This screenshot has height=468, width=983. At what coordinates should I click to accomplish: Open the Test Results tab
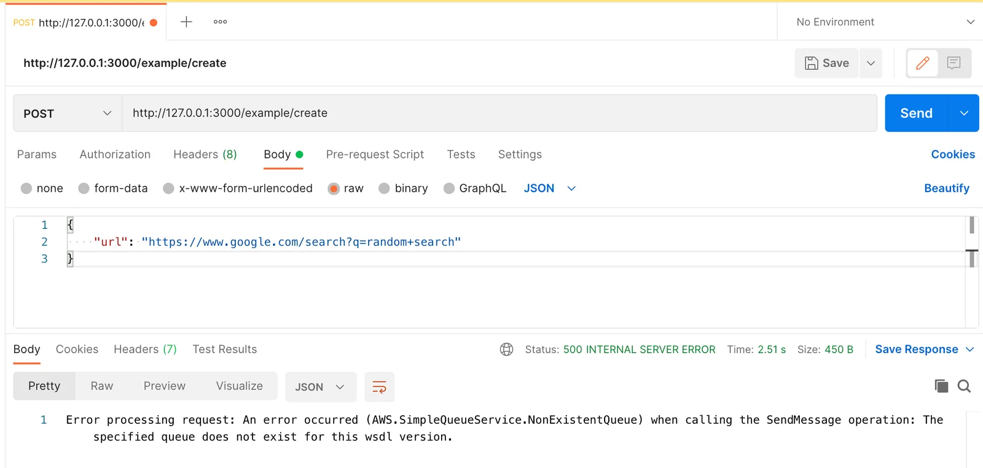[x=225, y=349]
